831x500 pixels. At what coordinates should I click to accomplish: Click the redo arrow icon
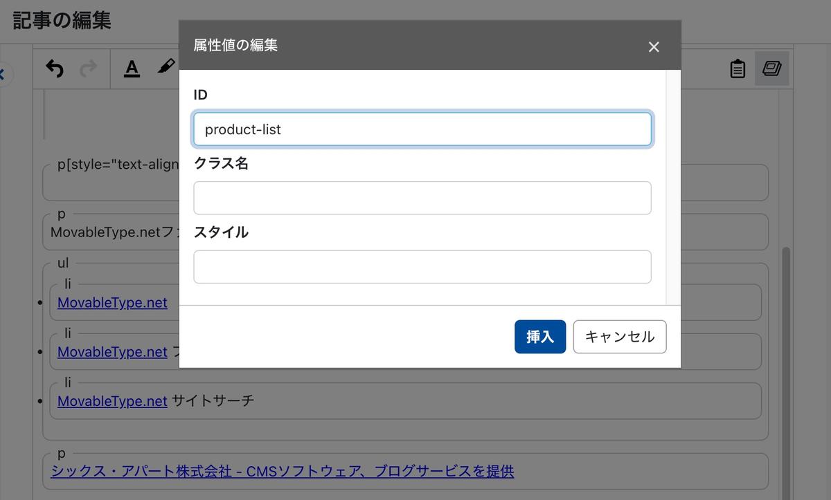point(89,68)
